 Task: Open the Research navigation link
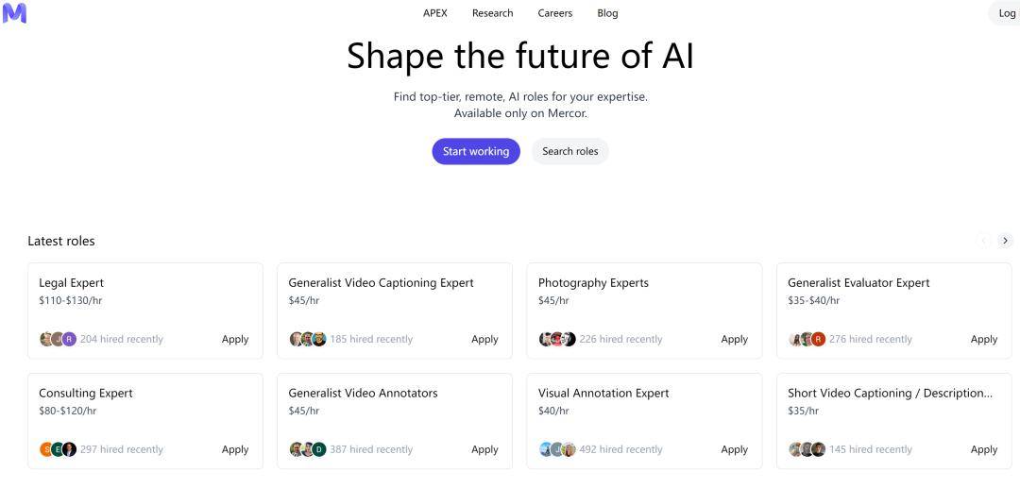click(492, 13)
